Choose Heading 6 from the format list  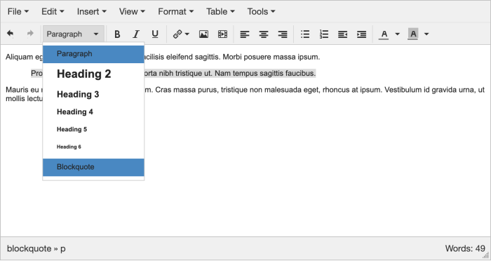(x=93, y=147)
